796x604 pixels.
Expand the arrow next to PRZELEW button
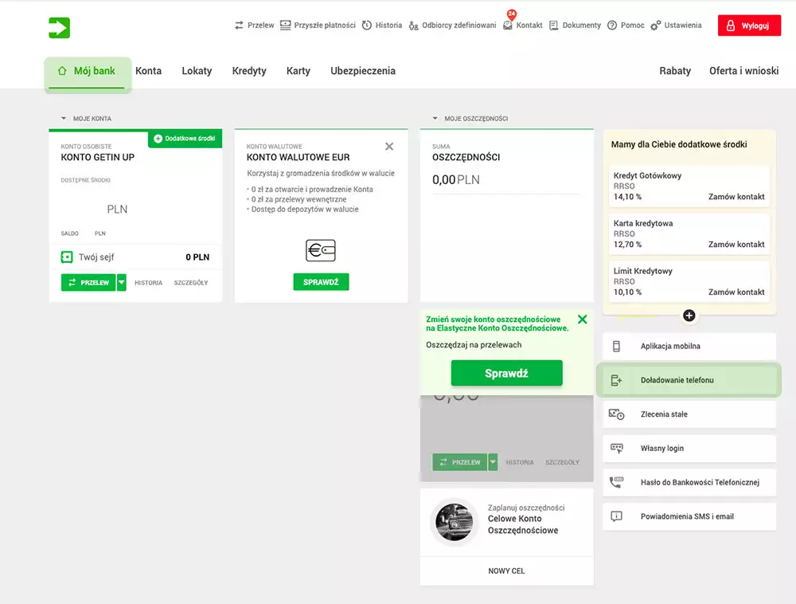(121, 282)
